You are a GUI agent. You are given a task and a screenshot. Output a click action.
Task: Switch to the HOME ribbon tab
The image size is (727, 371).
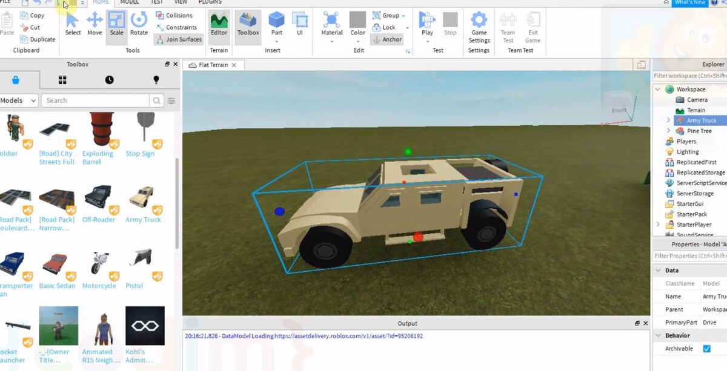pyautogui.click(x=101, y=2)
